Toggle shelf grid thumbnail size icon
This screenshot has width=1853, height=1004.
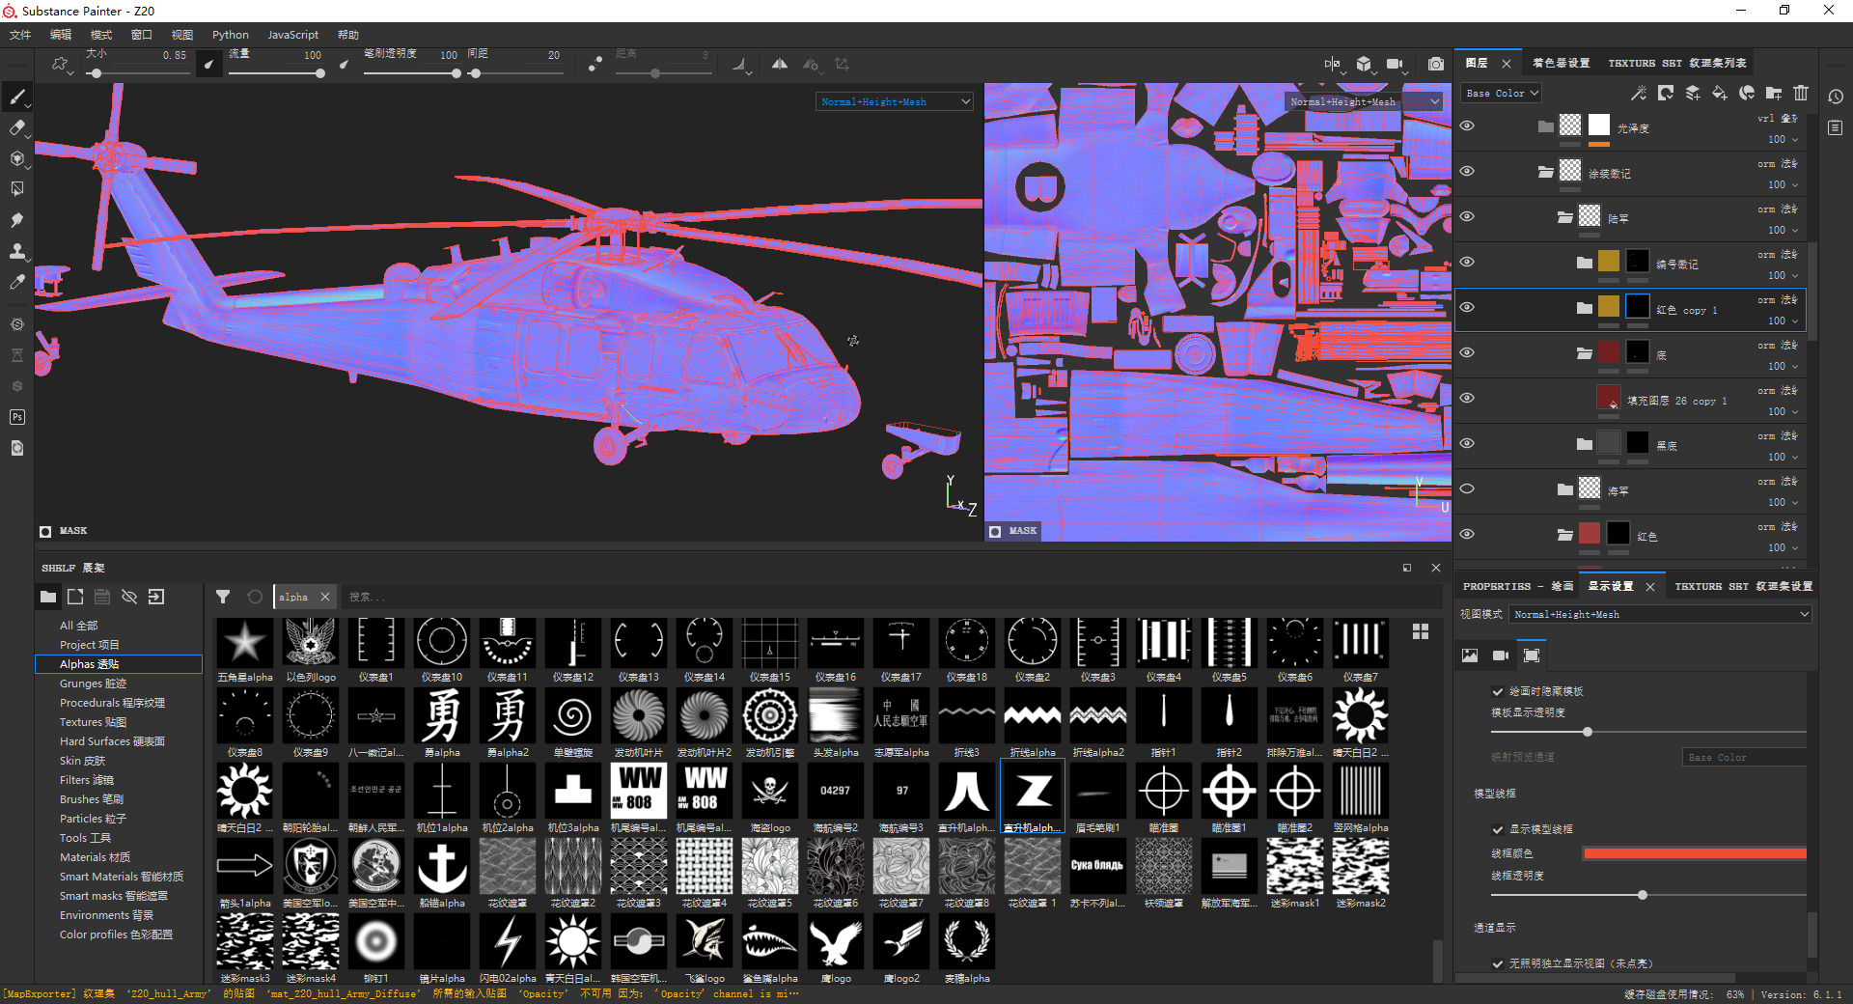(1421, 631)
